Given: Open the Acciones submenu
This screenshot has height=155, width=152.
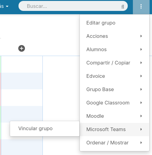Looking at the screenshot, I should 114,36.
